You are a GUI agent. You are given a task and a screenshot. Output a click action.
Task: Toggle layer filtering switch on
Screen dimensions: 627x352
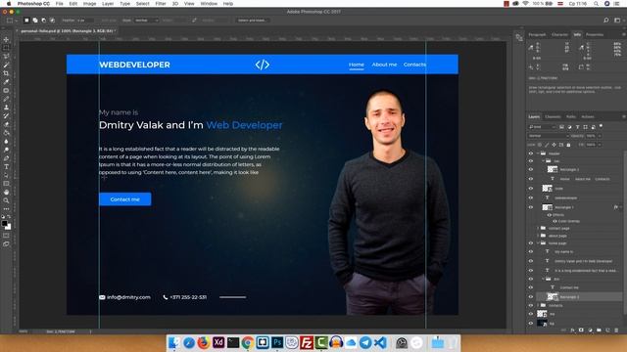pyautogui.click(x=601, y=126)
